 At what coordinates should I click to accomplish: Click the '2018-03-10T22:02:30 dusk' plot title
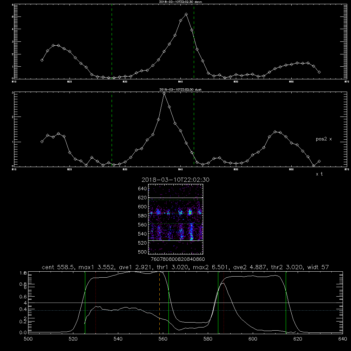(180, 90)
